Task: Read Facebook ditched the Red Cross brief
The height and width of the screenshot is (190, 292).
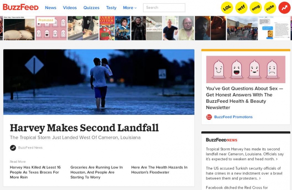Action: coord(237,188)
